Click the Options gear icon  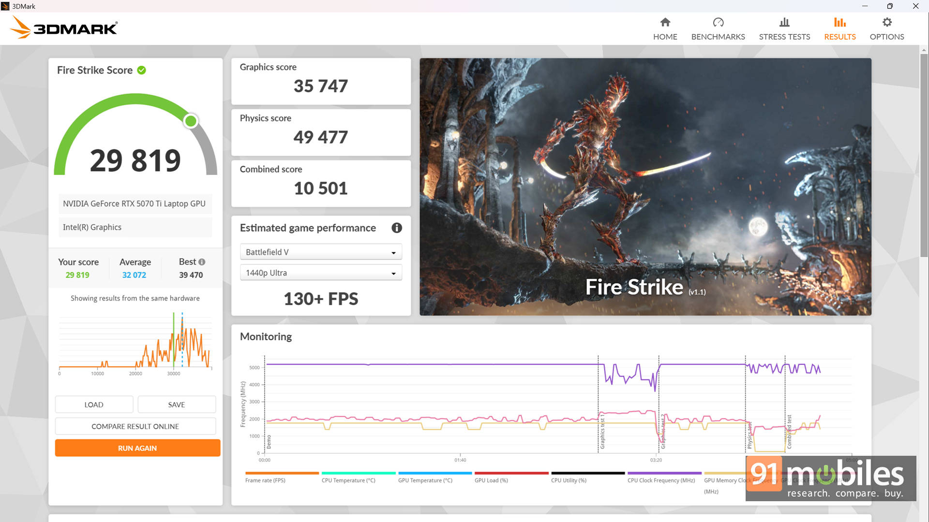tap(887, 22)
